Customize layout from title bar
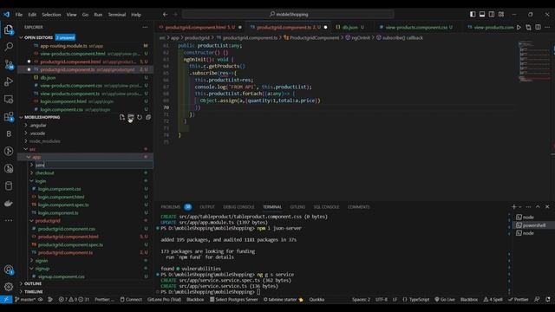Image resolution: width=555 pixels, height=312 pixels. 501,14
